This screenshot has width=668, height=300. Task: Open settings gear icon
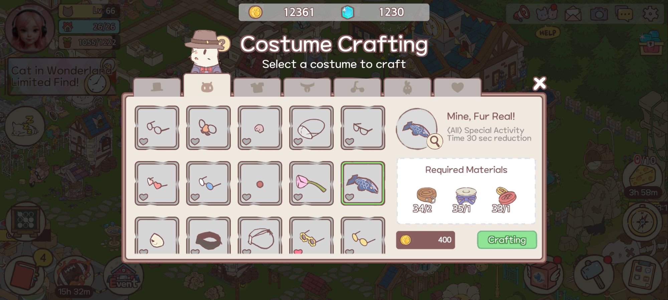click(x=651, y=14)
